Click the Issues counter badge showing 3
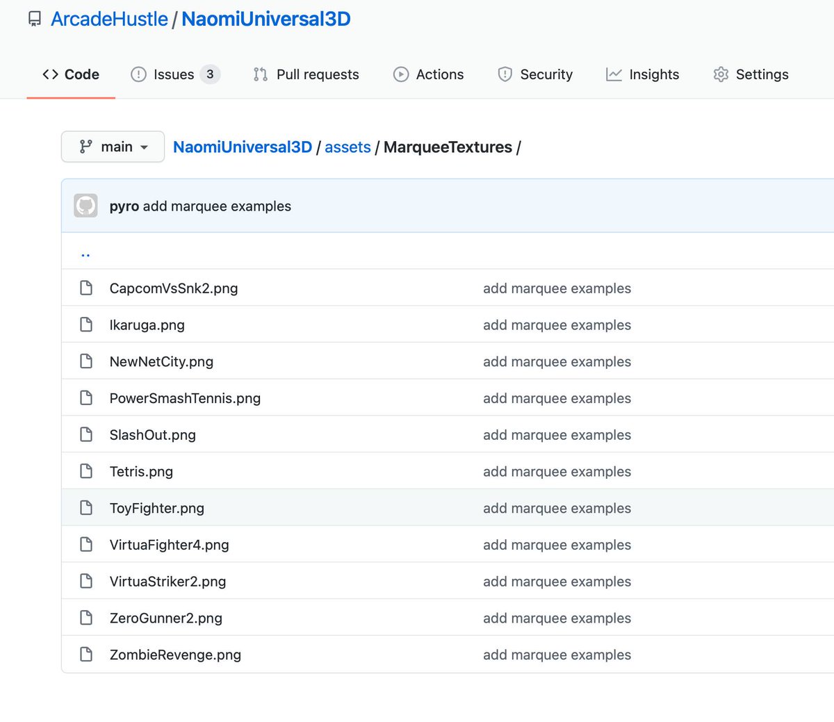This screenshot has width=834, height=722. click(x=210, y=74)
